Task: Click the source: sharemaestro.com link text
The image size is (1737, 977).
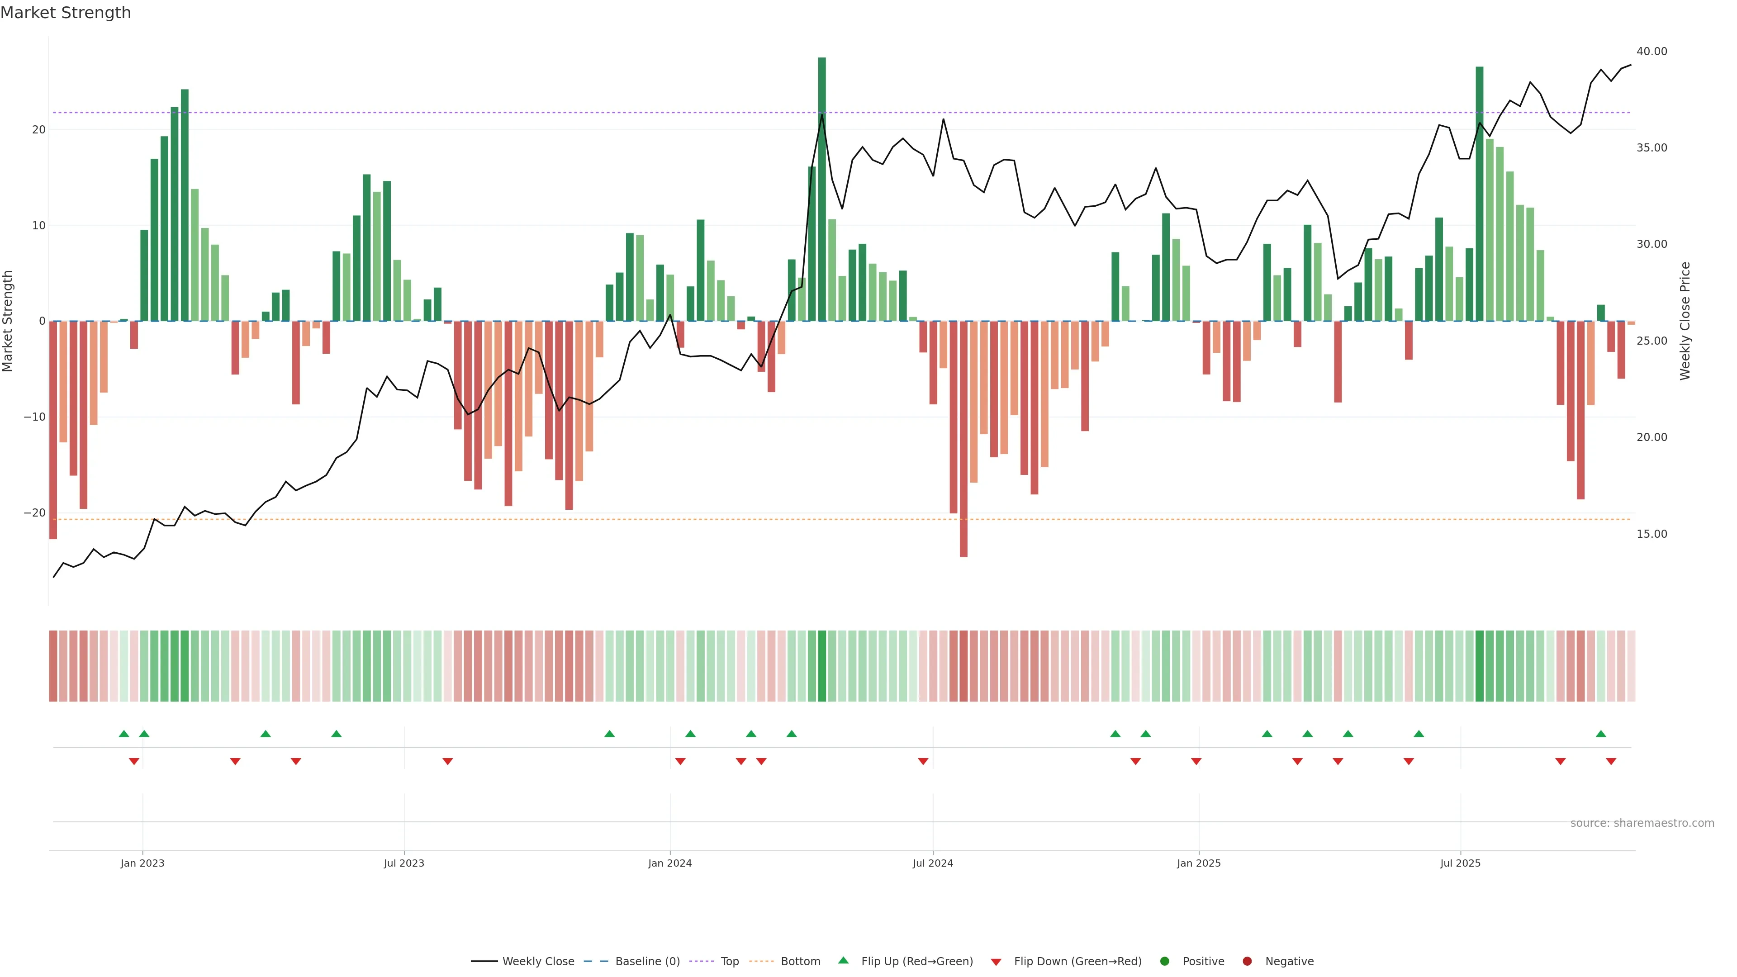Action: (1642, 823)
